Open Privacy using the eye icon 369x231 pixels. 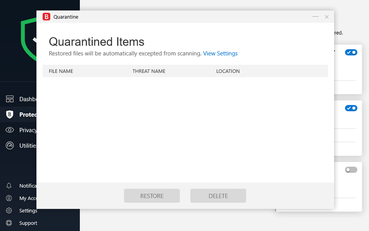click(10, 130)
